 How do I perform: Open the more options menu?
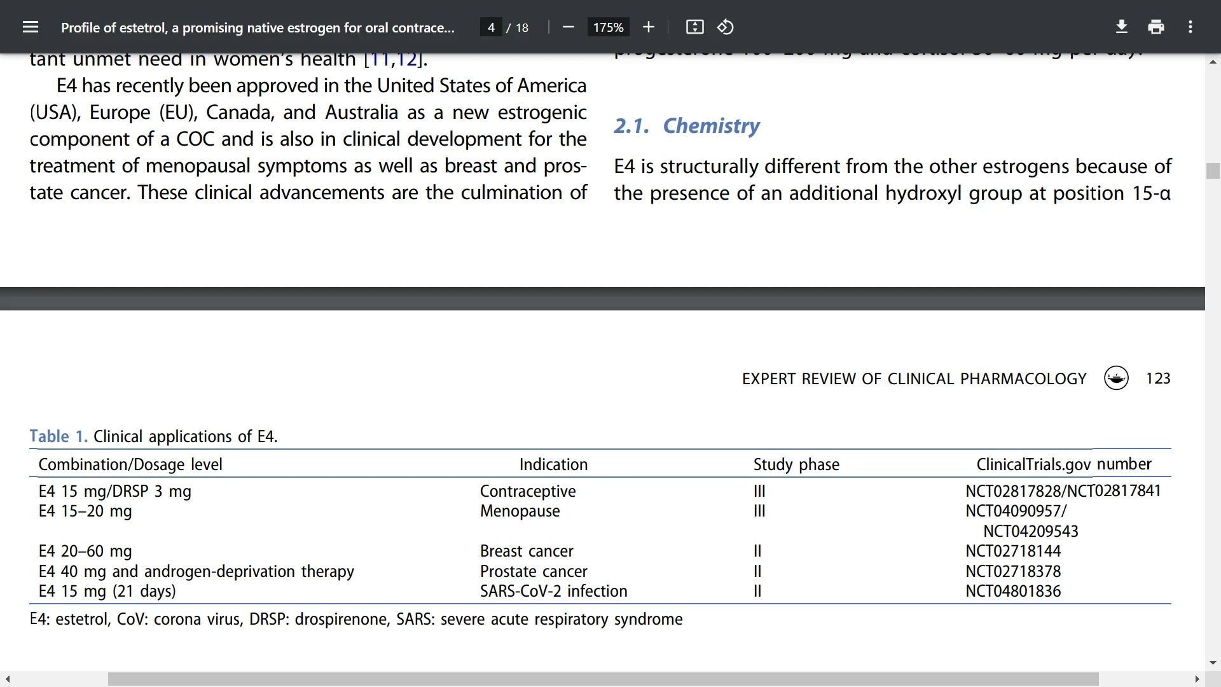click(1190, 27)
